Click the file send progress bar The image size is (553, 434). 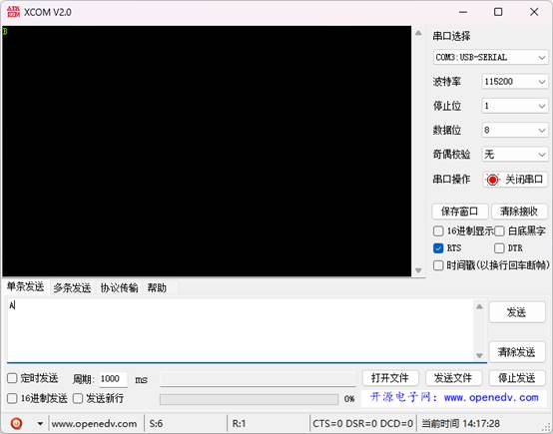[x=249, y=399]
